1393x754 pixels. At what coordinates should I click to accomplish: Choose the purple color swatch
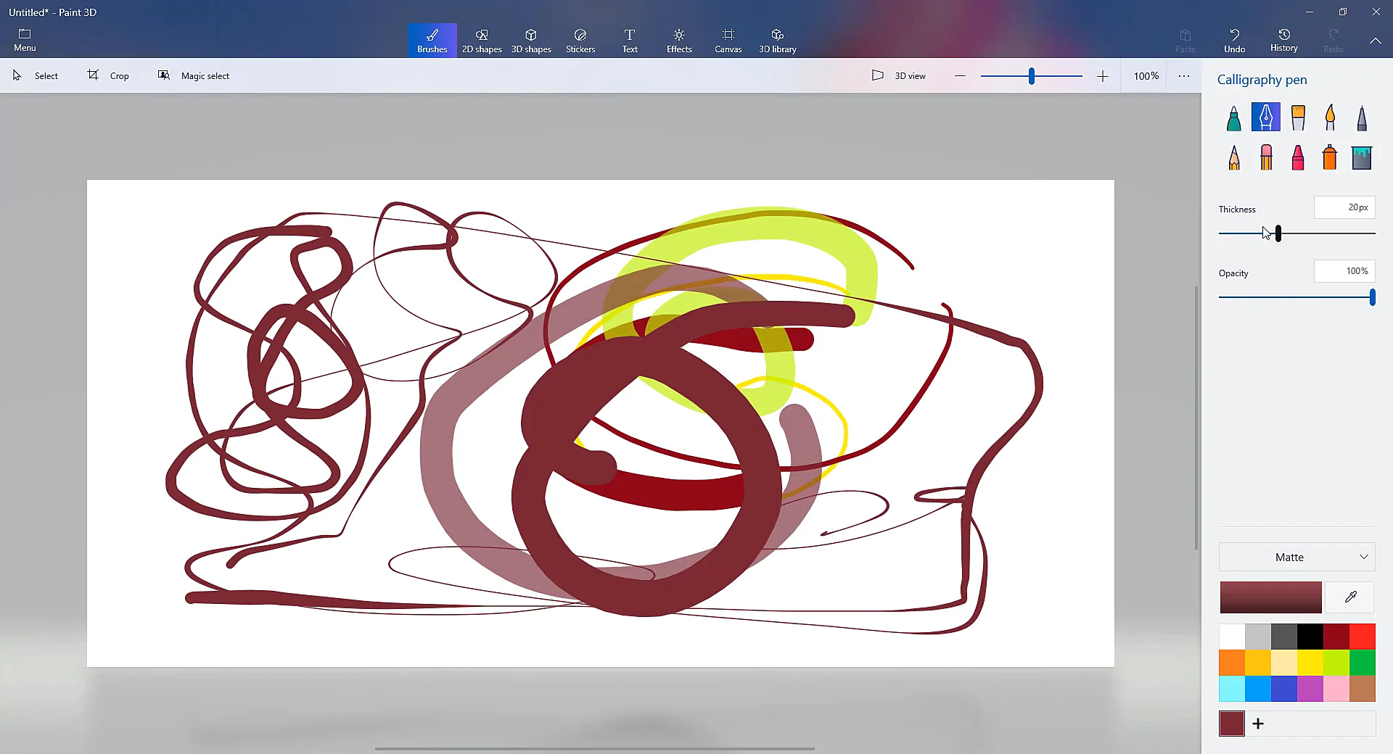tap(1310, 689)
